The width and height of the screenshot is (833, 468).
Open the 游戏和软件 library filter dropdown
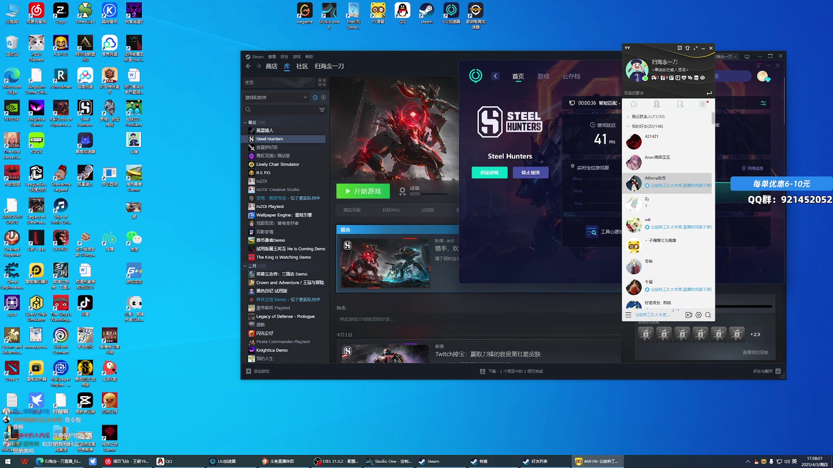click(x=276, y=97)
